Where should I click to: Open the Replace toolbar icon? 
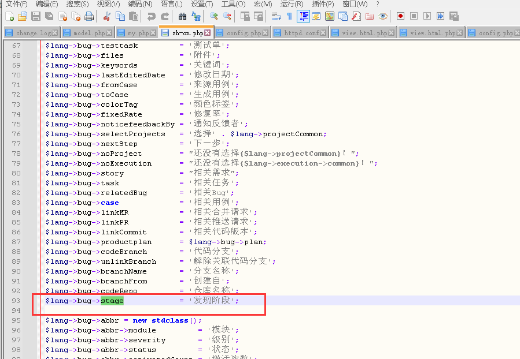pos(196,16)
